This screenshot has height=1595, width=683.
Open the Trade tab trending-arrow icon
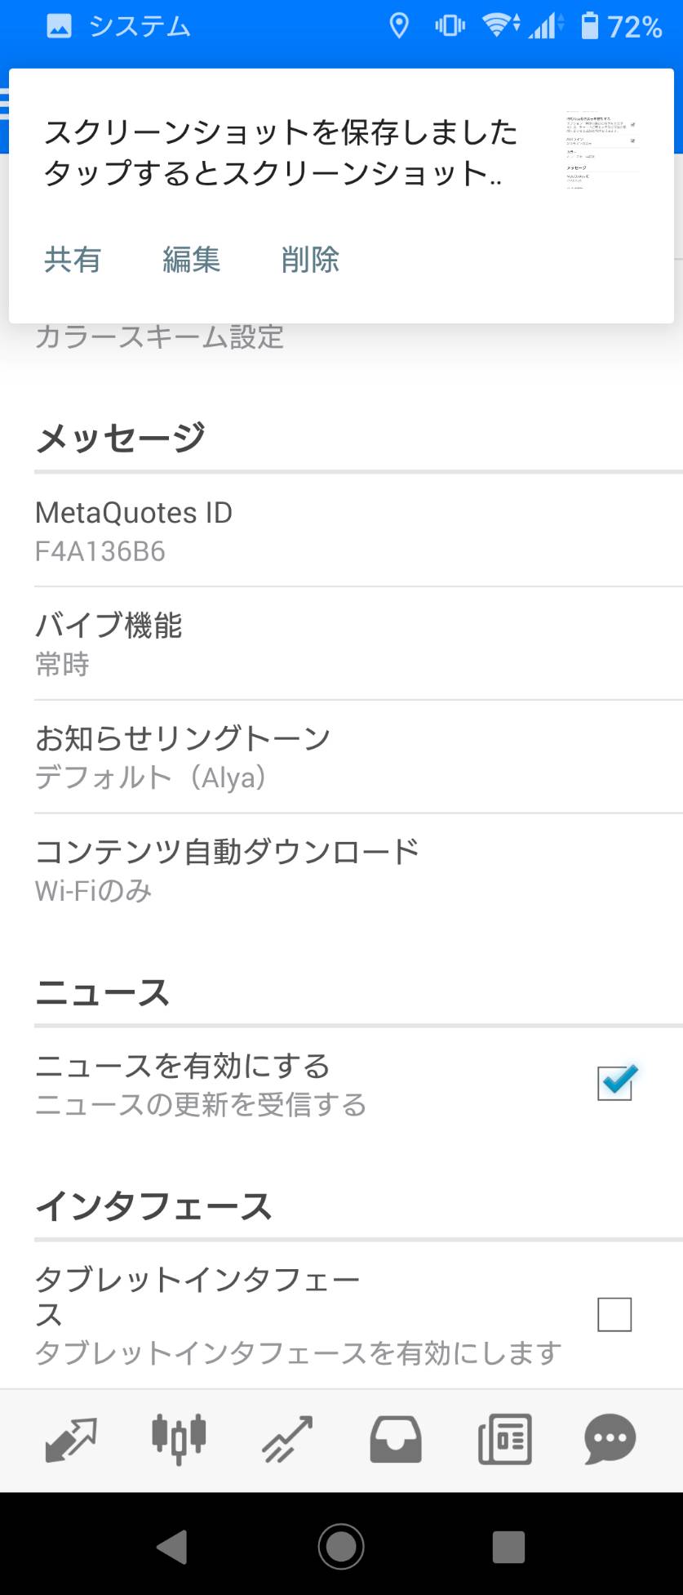coord(287,1439)
